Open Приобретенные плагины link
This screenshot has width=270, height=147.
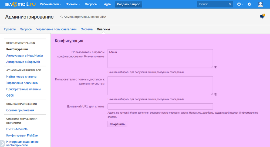[23, 89]
